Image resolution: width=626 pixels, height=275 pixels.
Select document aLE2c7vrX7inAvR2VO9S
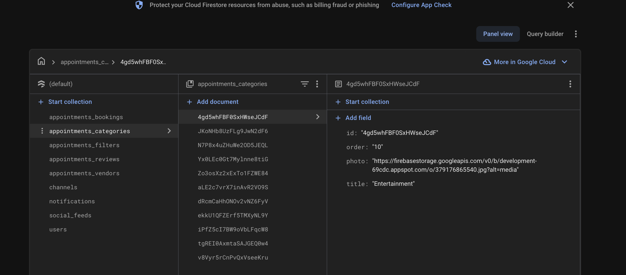(233, 187)
